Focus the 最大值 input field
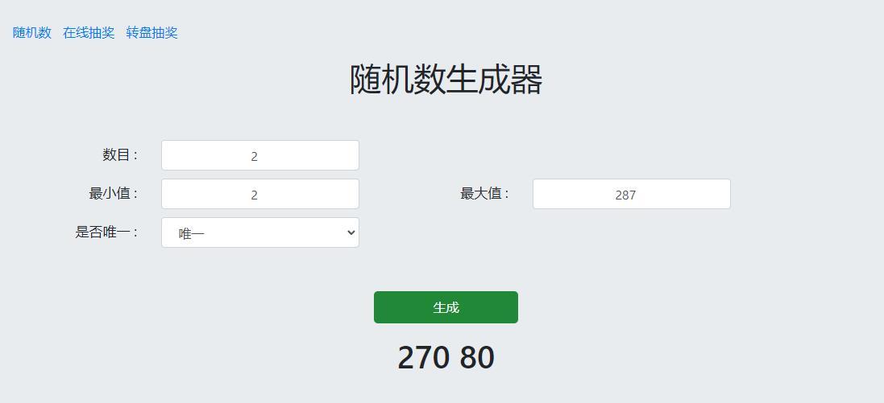884x403 pixels. point(631,194)
